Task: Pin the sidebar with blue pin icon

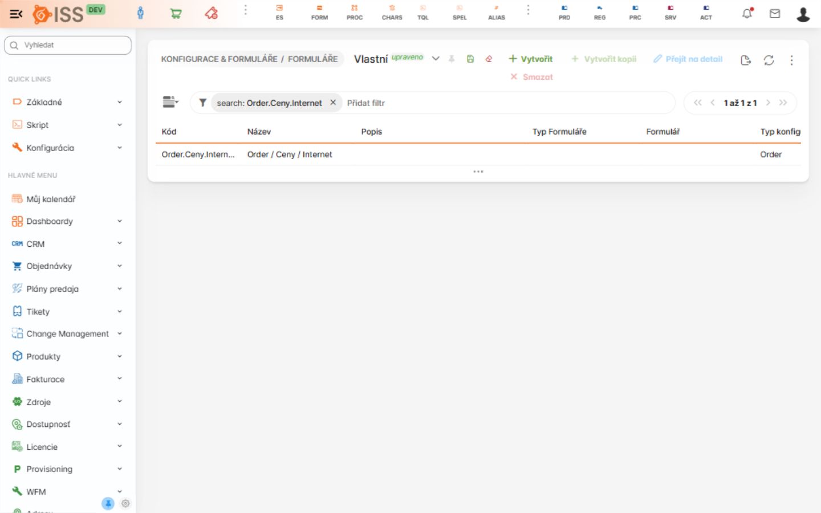Action: (108, 503)
